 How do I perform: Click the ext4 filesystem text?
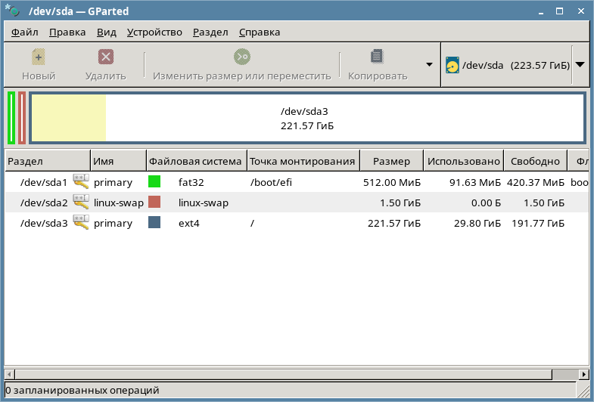188,223
